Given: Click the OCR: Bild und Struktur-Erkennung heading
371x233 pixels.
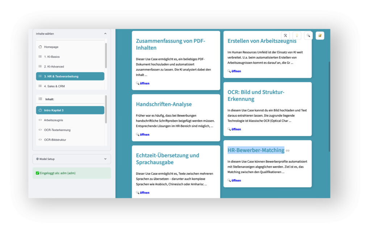Looking at the screenshot, I should (256, 95).
